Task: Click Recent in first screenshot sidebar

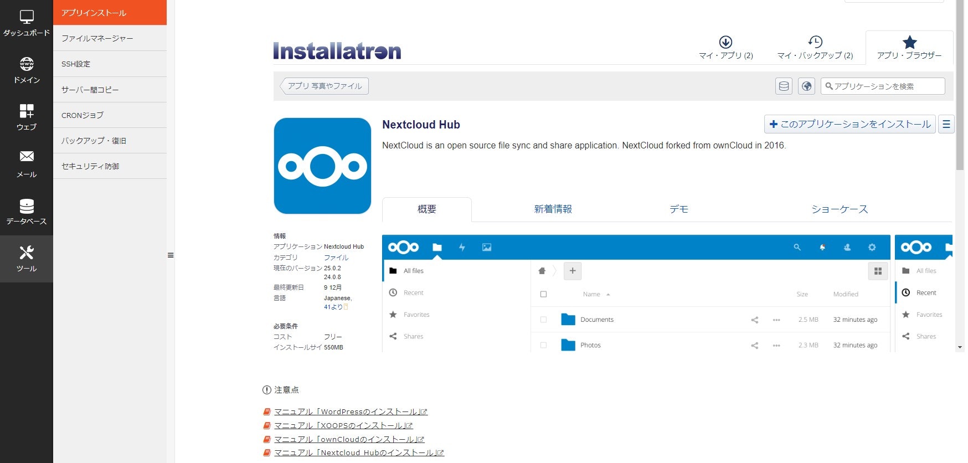Action: [x=413, y=292]
